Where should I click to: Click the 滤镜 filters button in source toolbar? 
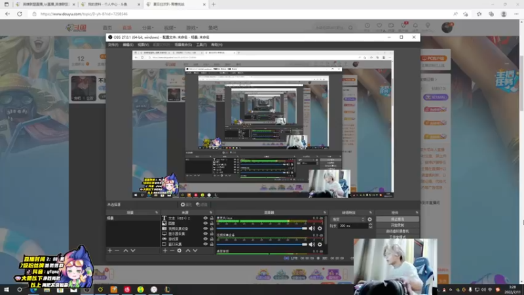pos(202,205)
